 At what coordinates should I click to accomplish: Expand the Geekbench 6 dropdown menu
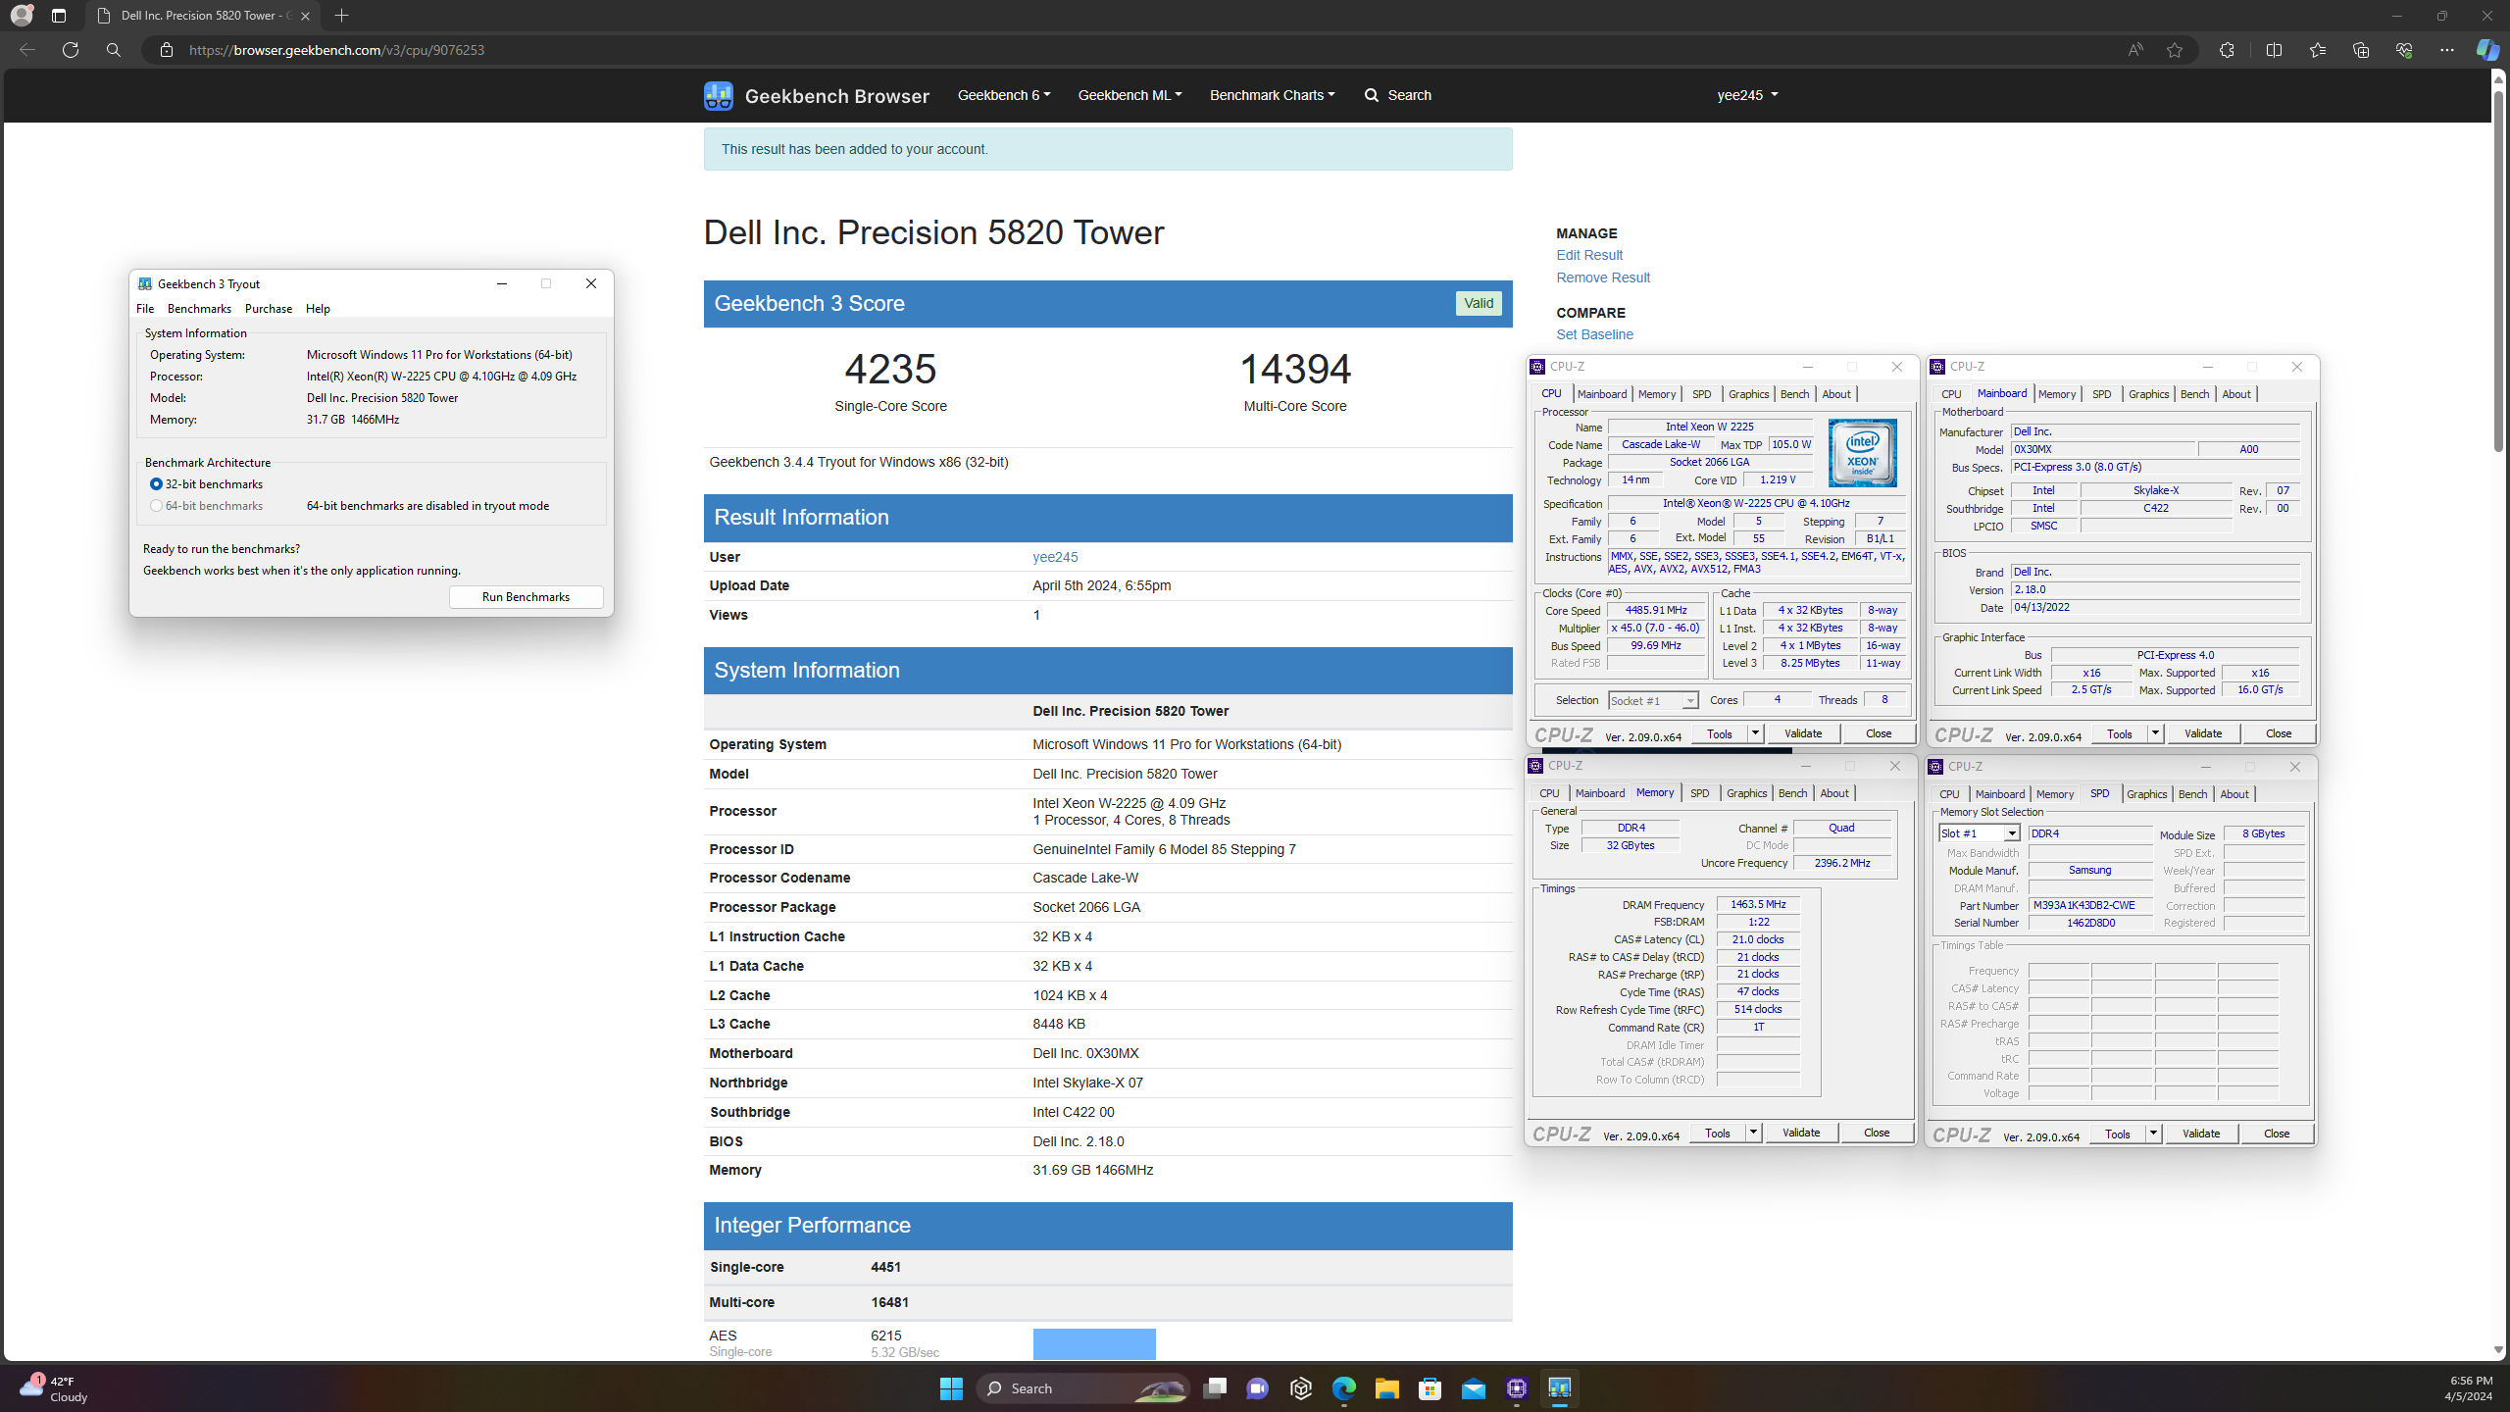(1003, 95)
